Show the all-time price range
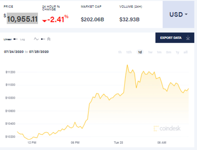This screenshot has width=197, height=150. click(x=185, y=52)
